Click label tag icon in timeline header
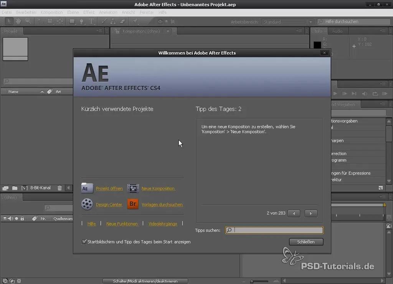Screen dimensions: 393x284 point(35,218)
